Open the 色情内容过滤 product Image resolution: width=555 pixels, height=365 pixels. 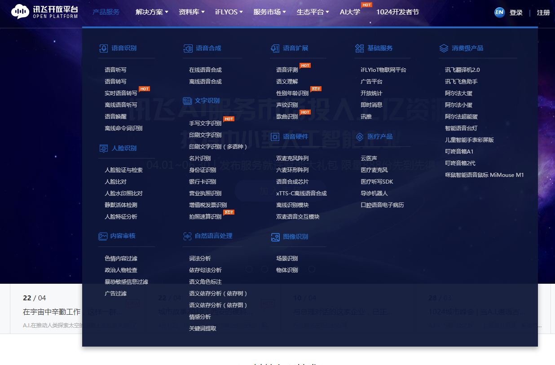(121, 259)
